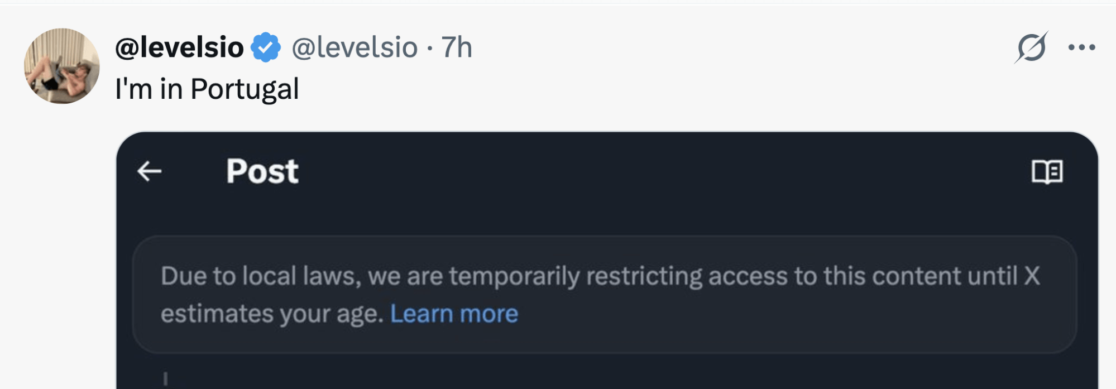This screenshot has width=1116, height=389.
Task: Click the standalone X in the notice
Action: [x=1032, y=276]
